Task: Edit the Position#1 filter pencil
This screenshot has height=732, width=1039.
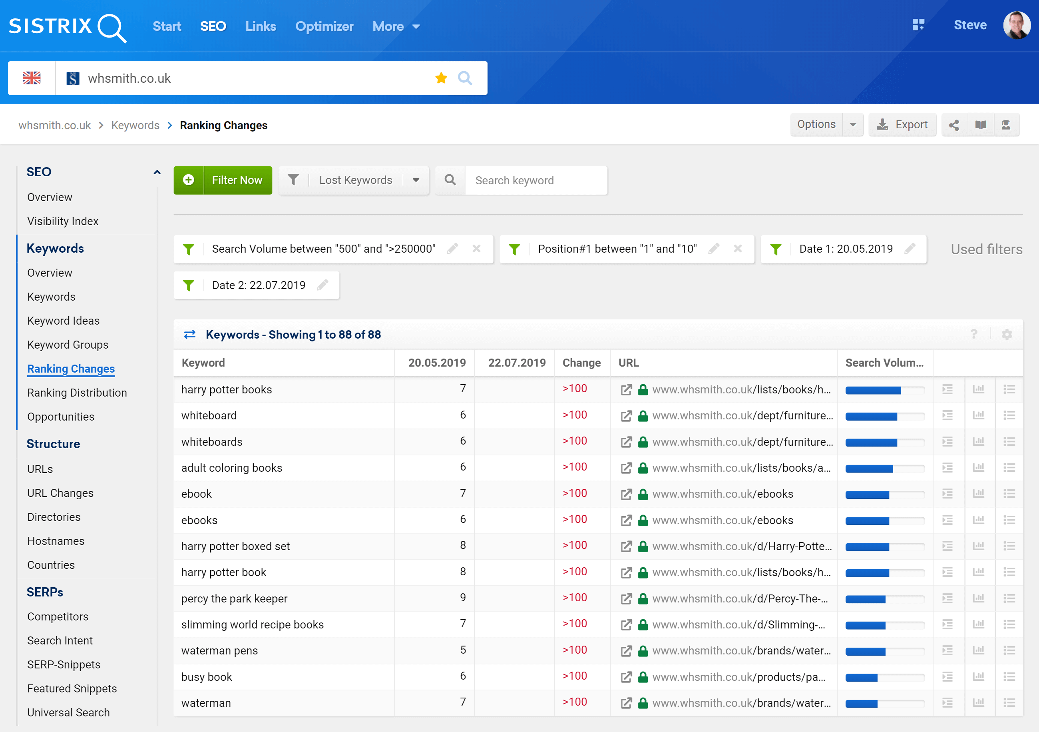Action: point(714,249)
